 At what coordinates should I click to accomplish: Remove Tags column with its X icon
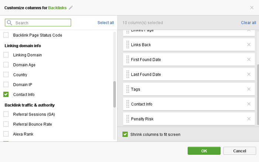[x=249, y=89]
